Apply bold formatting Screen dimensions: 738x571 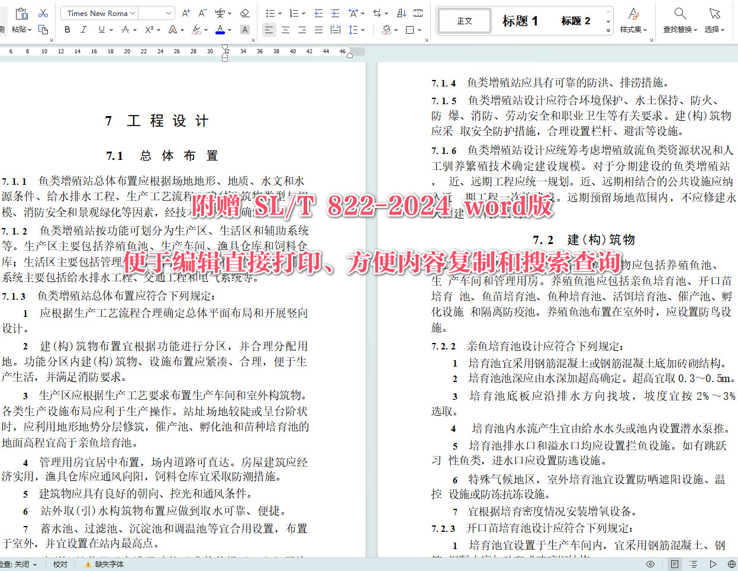tap(67, 29)
